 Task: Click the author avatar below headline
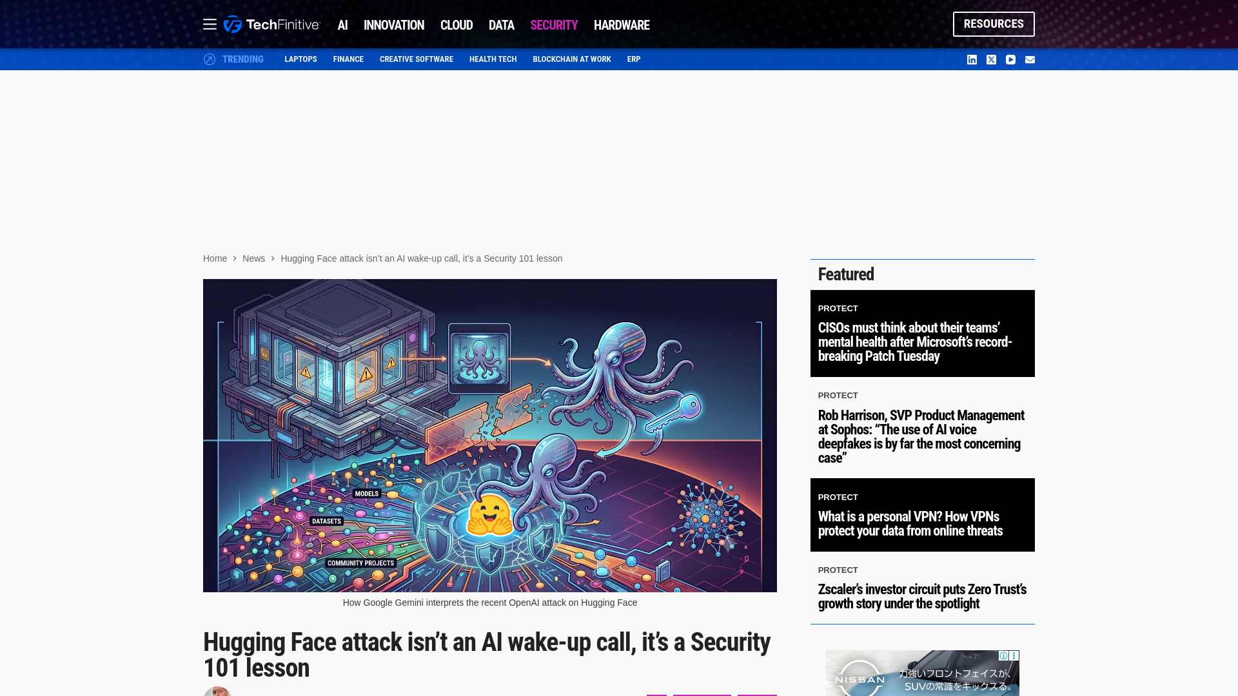point(217,691)
